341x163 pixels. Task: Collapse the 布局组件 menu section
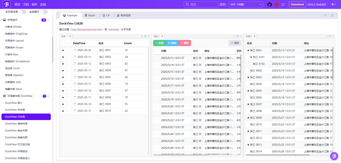[x=48, y=20]
